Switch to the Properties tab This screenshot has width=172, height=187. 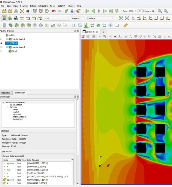click(x=6, y=93)
